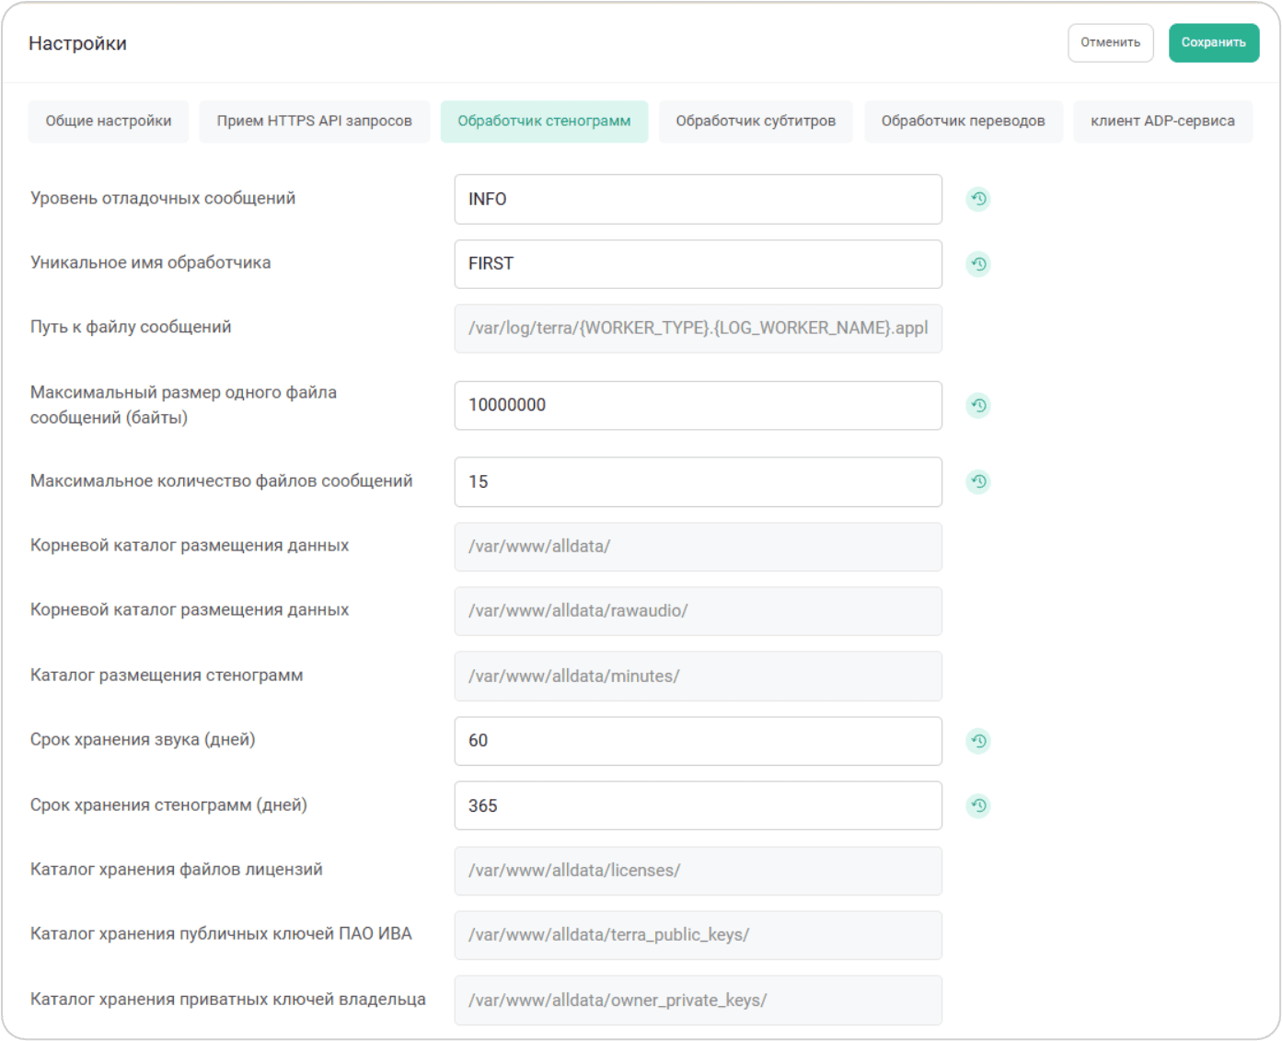
Task: Open the Обработчик переводов tab
Action: [963, 121]
